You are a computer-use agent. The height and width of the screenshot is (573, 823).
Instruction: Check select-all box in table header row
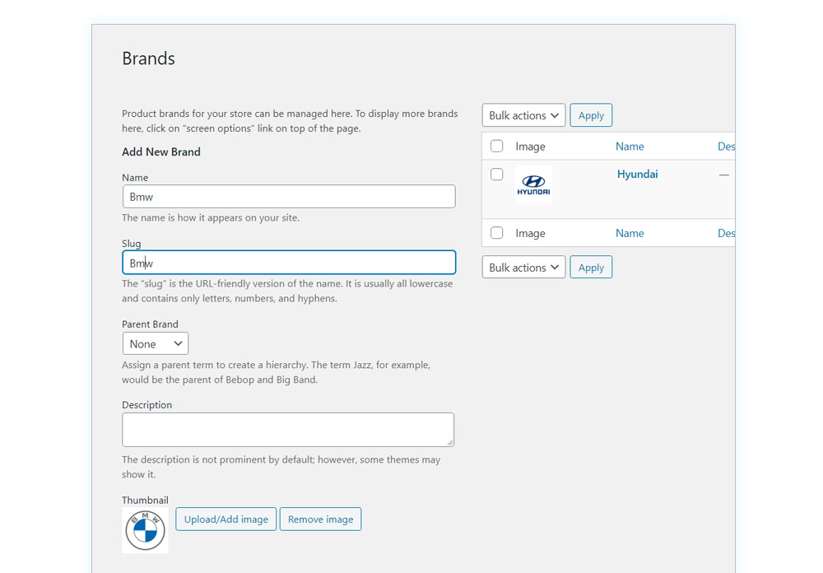(x=496, y=146)
